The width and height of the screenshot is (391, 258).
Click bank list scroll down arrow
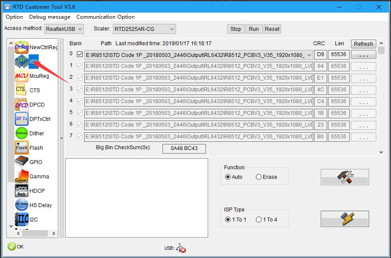coord(381,152)
